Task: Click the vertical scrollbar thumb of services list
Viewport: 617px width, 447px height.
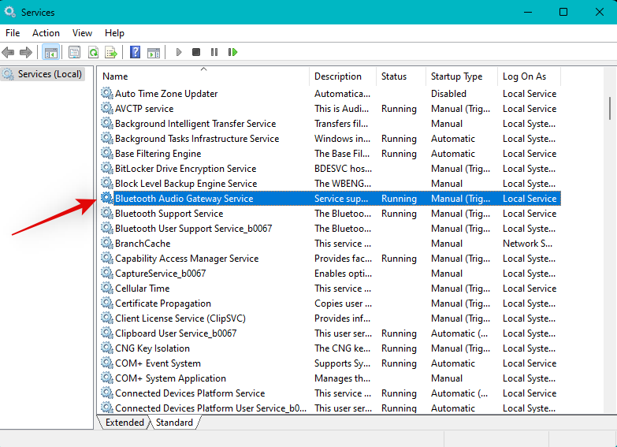Action: [610, 108]
